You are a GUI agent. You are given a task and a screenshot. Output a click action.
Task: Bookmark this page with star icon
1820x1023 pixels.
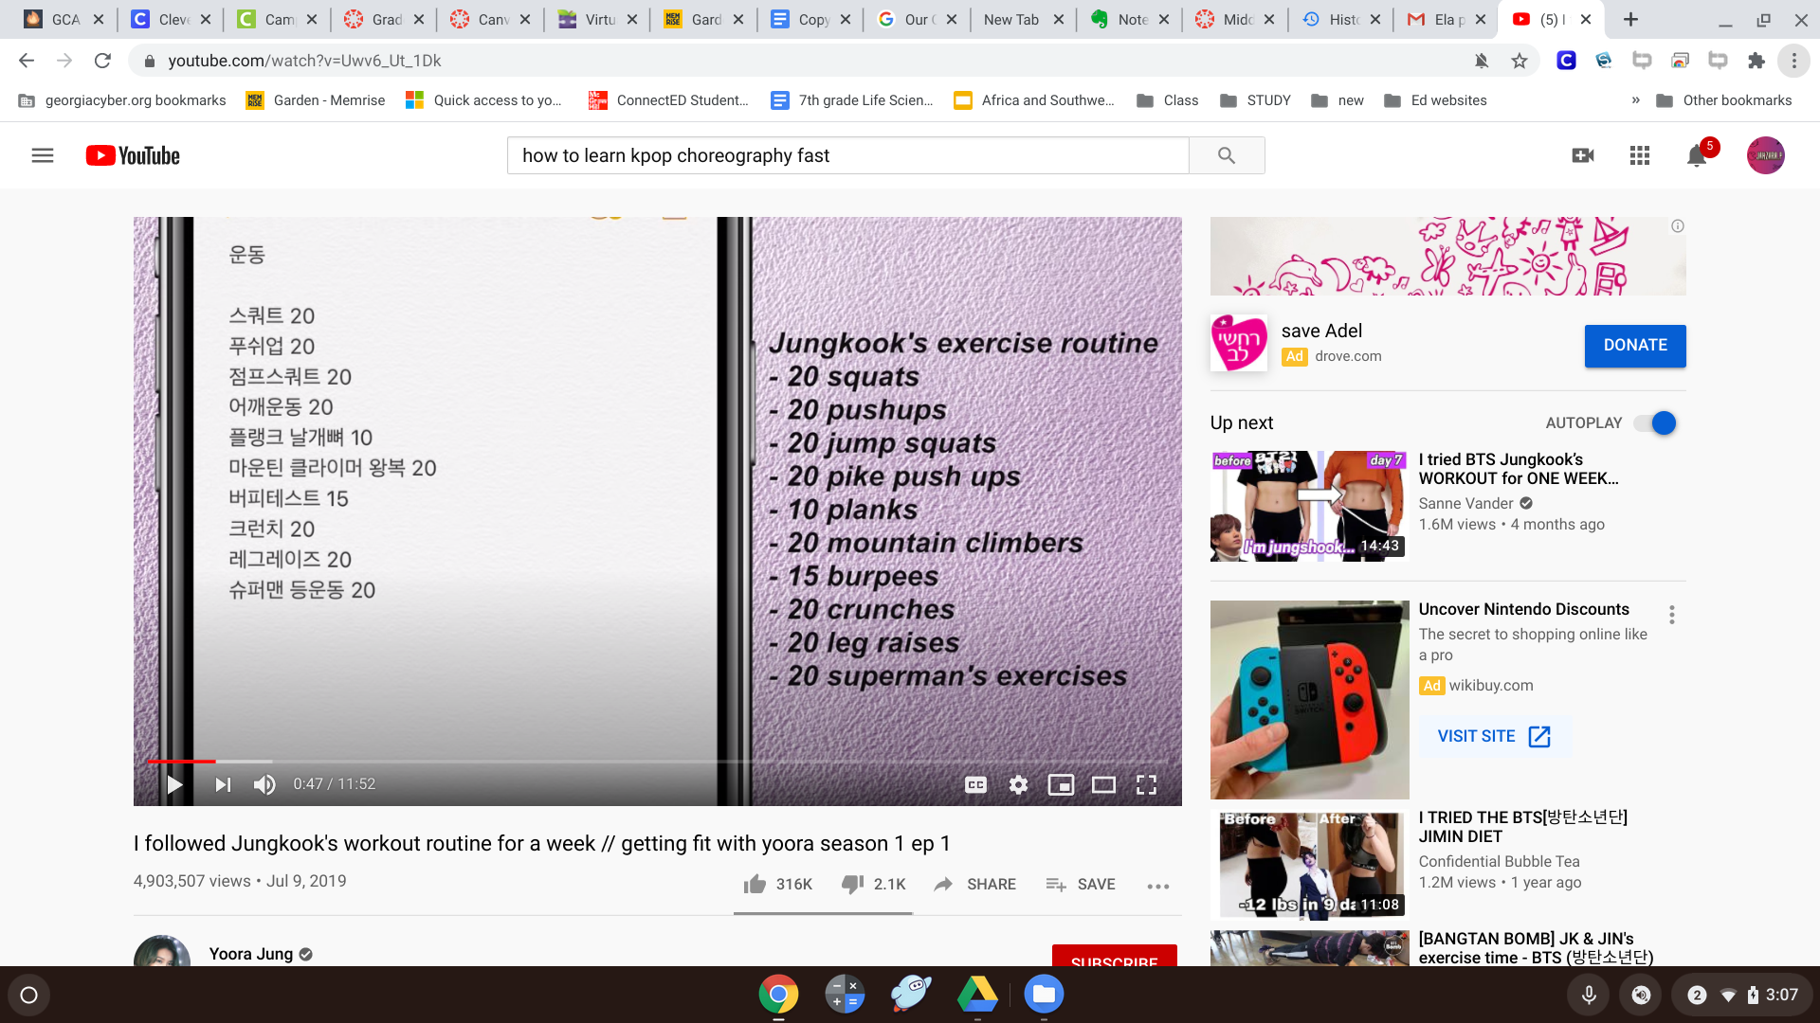point(1520,61)
